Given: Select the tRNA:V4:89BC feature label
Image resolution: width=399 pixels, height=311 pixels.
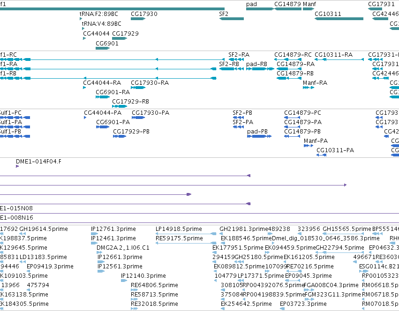Looking at the screenshot, I should [102, 23].
